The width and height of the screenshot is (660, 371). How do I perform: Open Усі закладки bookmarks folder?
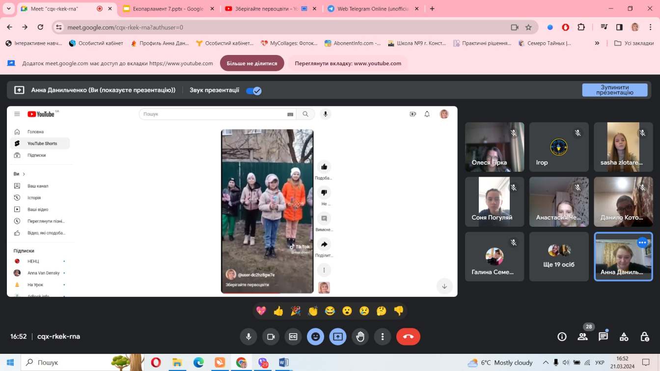pos(634,43)
